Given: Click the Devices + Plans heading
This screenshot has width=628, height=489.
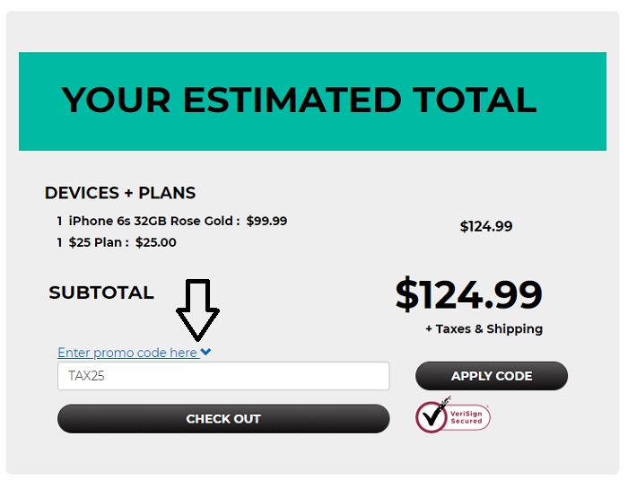Looking at the screenshot, I should (x=120, y=193).
